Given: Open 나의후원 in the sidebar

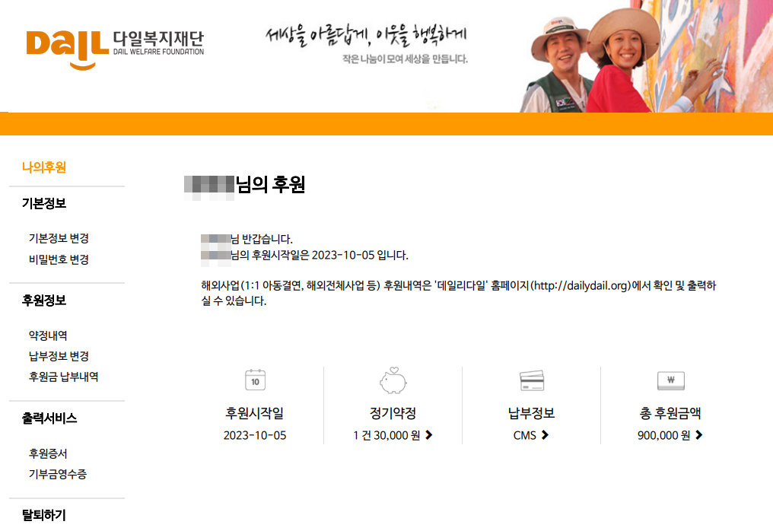Looking at the screenshot, I should coord(43,167).
